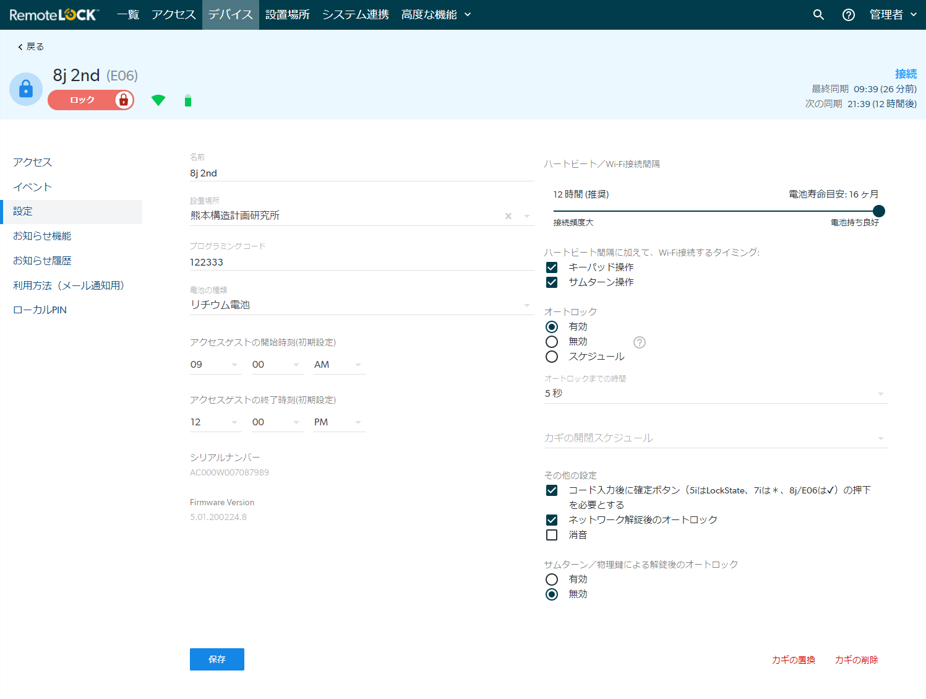Image resolution: width=926 pixels, height=699 pixels.
Task: Open sidebar 利用方法（メール通知用）tab
Action: [71, 285]
